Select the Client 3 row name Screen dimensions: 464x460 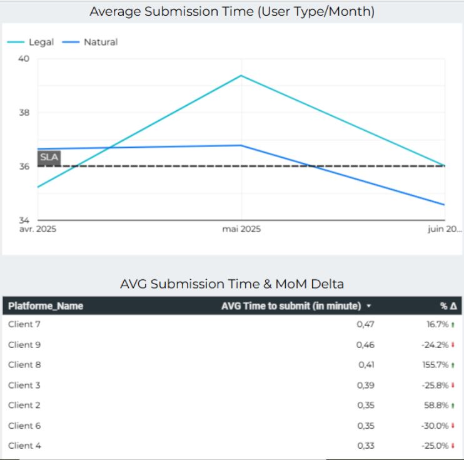pos(24,385)
